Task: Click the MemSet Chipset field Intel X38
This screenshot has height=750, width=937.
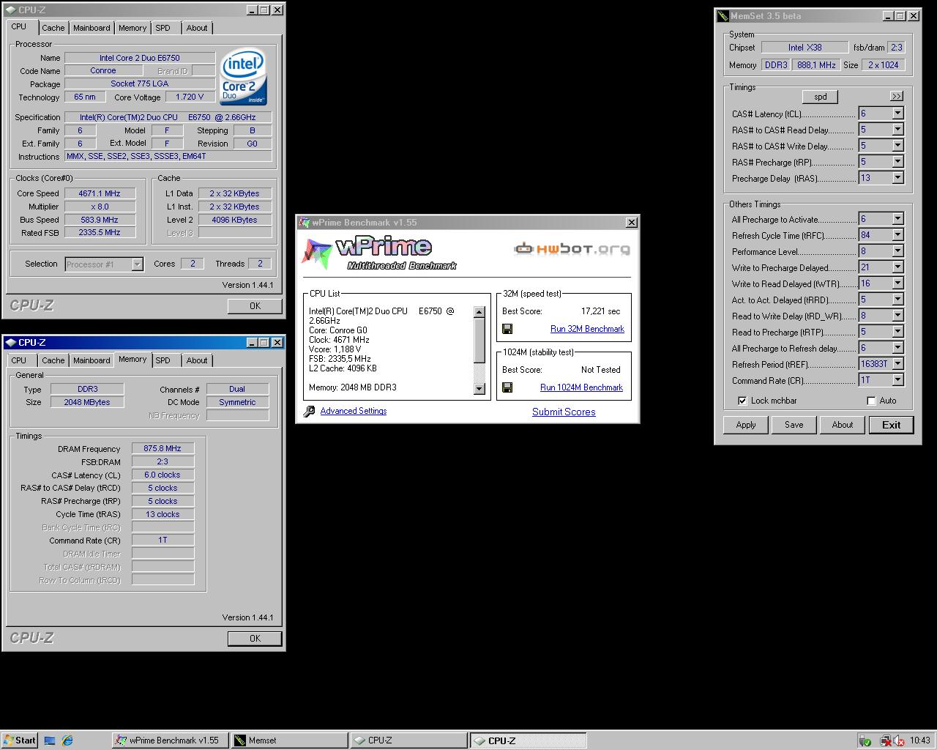Action: point(805,48)
